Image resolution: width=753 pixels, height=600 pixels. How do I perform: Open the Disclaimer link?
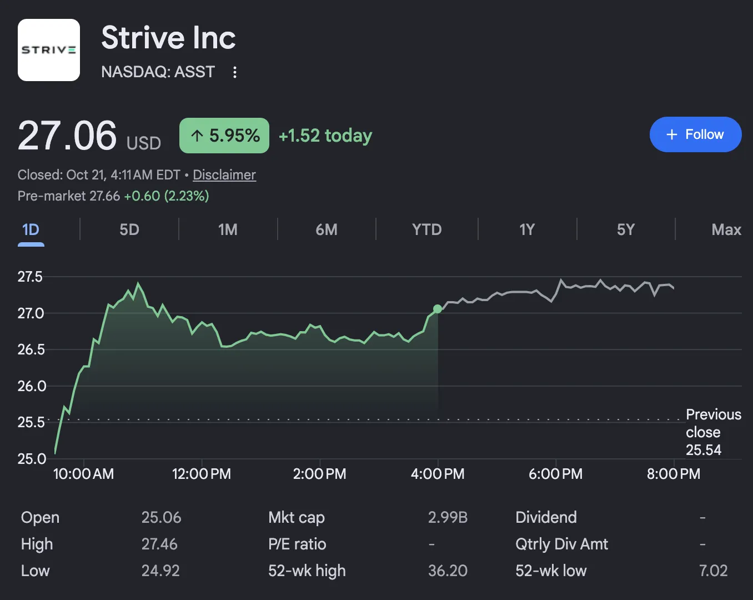(x=224, y=175)
